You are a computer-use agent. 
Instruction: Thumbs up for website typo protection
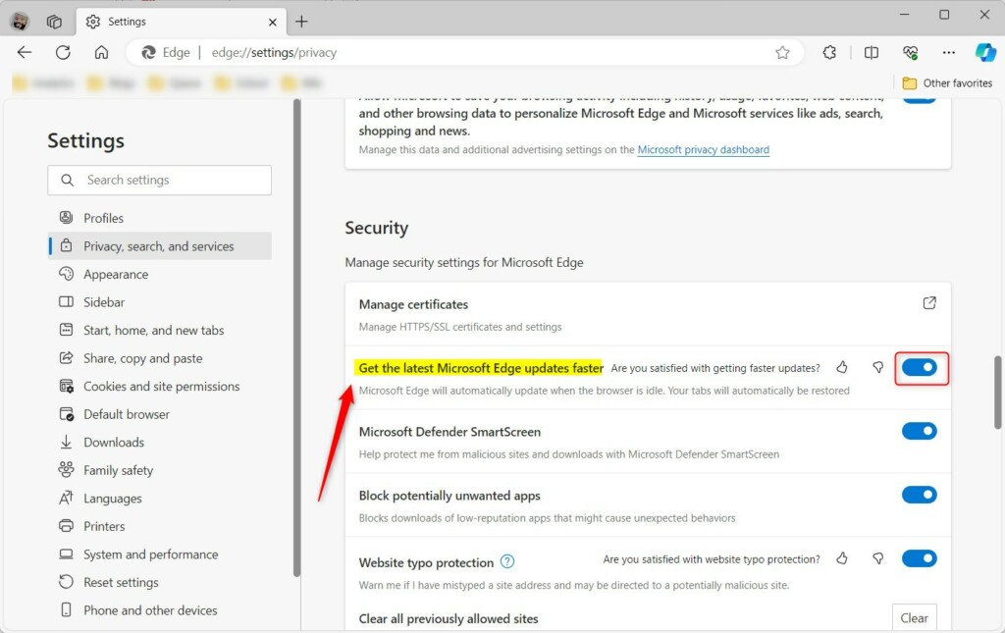click(x=842, y=558)
